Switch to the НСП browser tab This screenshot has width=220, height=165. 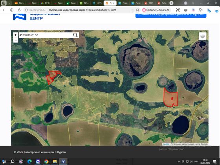(x=97, y=3)
